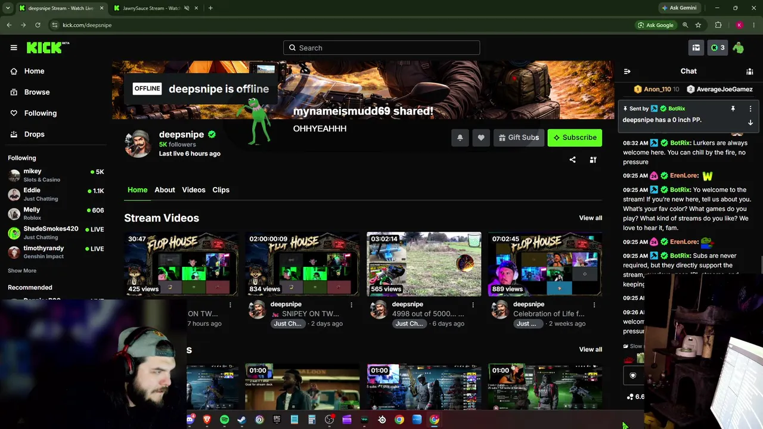Open the 07:02:45 stream video thumbnail

tap(545, 264)
